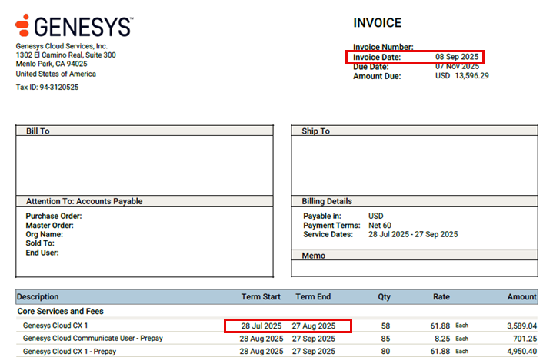
Task: Select the Genesys Cloud CX 1 row
Action: coord(55,326)
